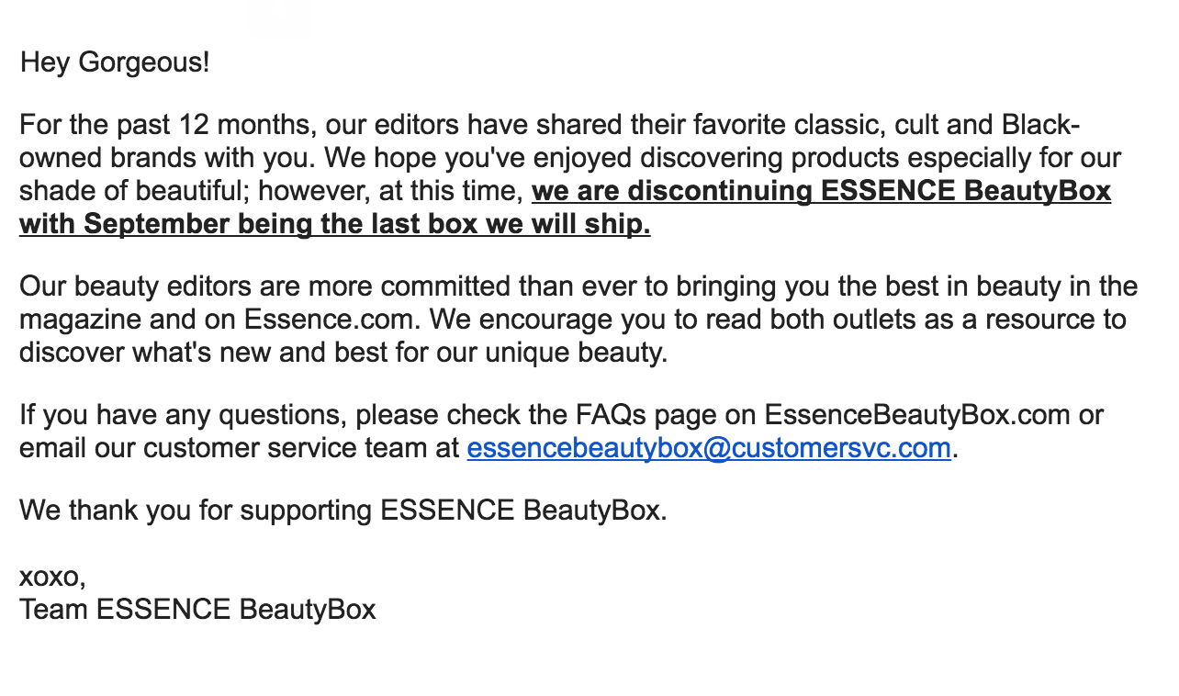Click the "xoxo," sign-off line
Image resolution: width=1179 pixels, height=696 pixels.
(x=52, y=578)
